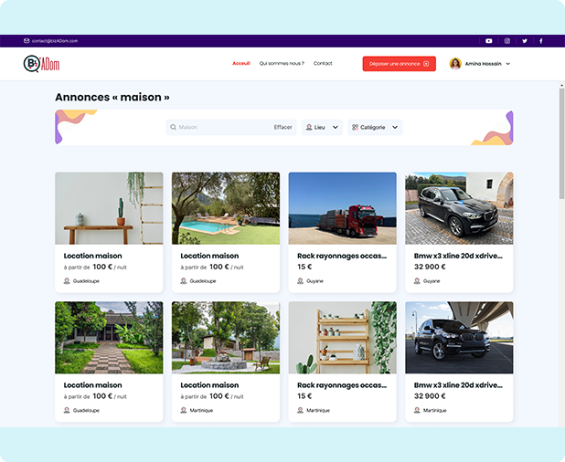Open the pool villa Location maison thumbnail
Screen dimensions: 565x462
tap(226, 208)
